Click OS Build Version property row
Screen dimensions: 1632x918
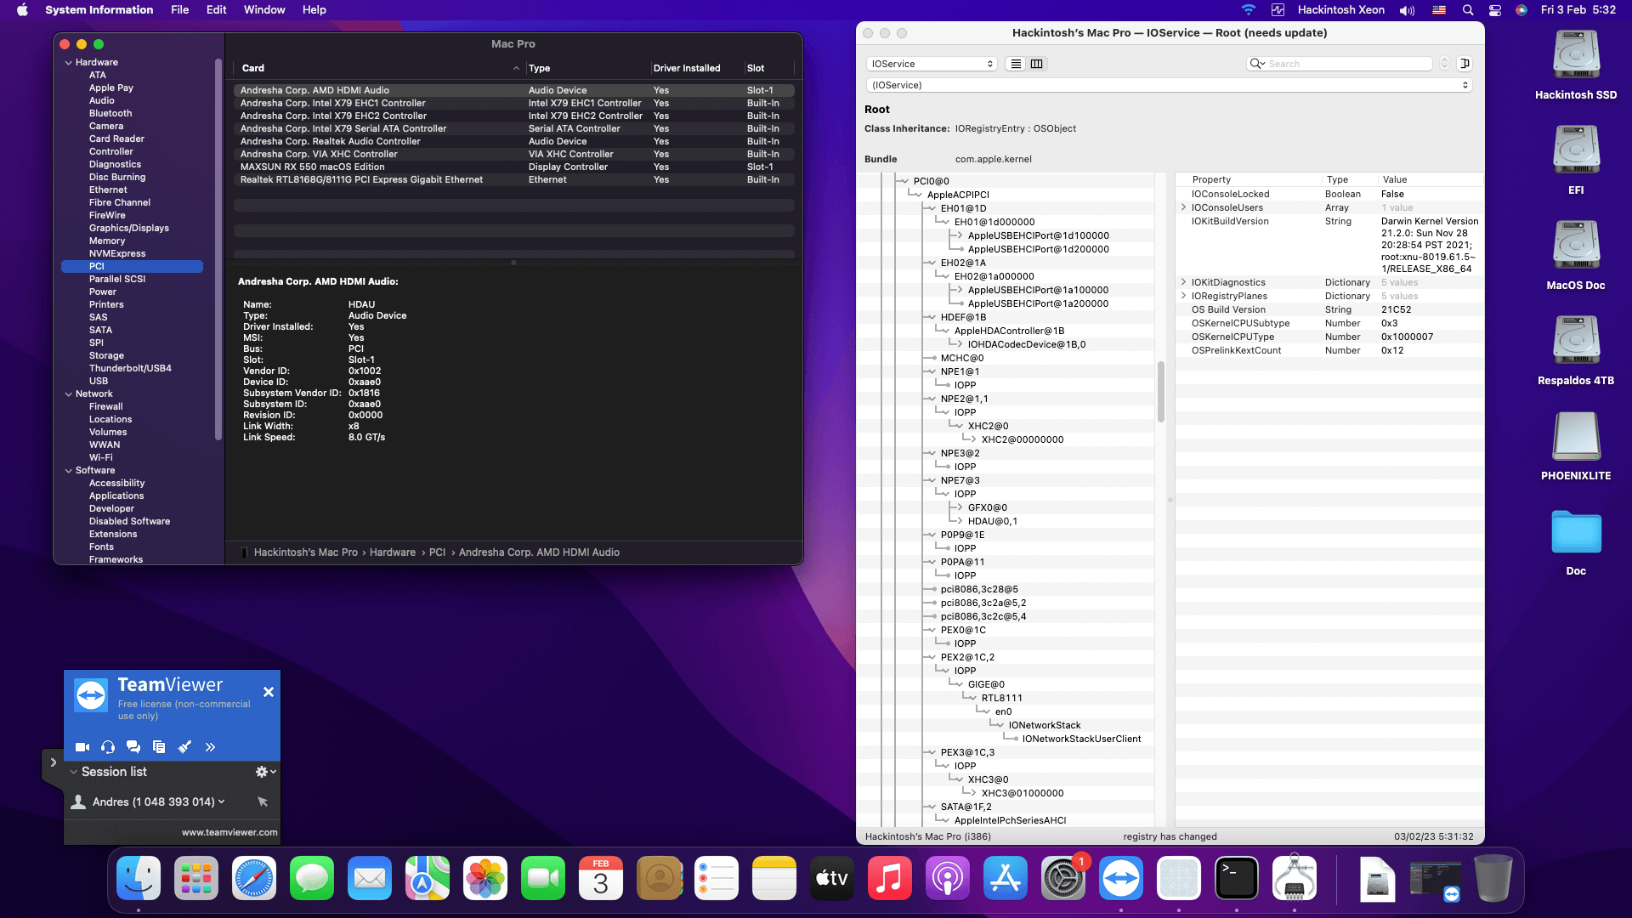click(1329, 309)
